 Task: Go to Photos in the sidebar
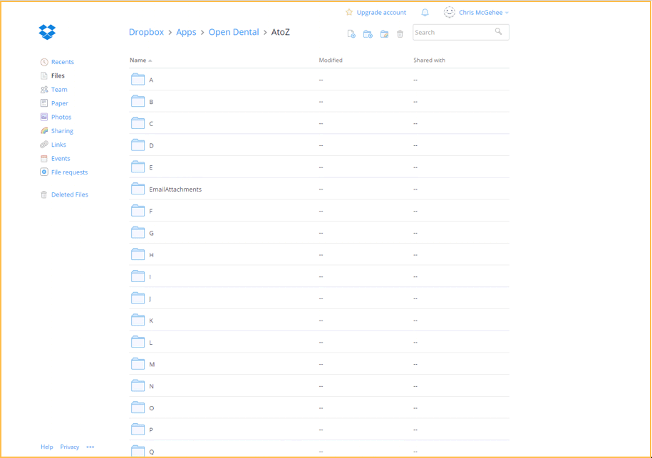(x=61, y=117)
